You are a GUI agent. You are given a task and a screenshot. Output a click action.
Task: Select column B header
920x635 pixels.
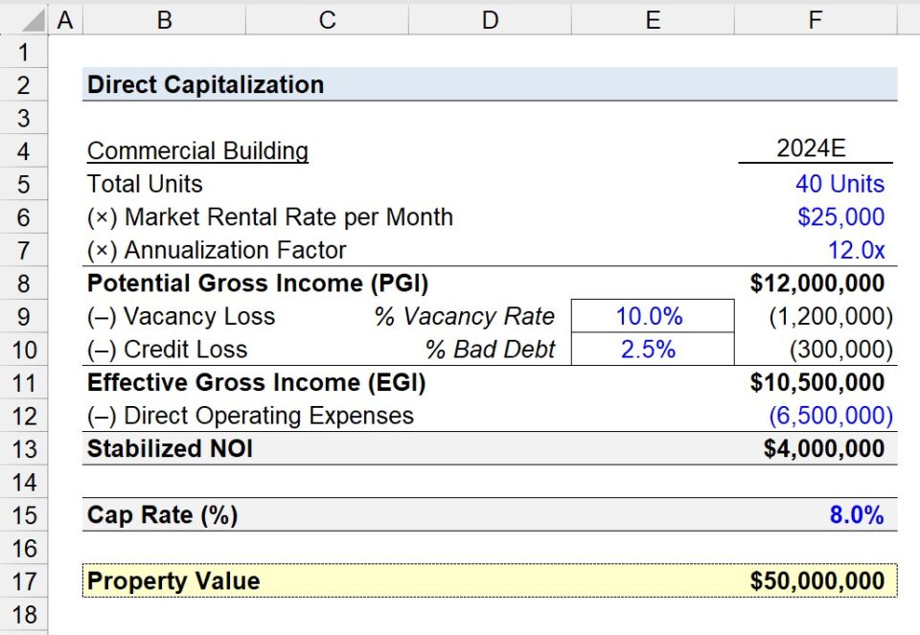point(163,19)
